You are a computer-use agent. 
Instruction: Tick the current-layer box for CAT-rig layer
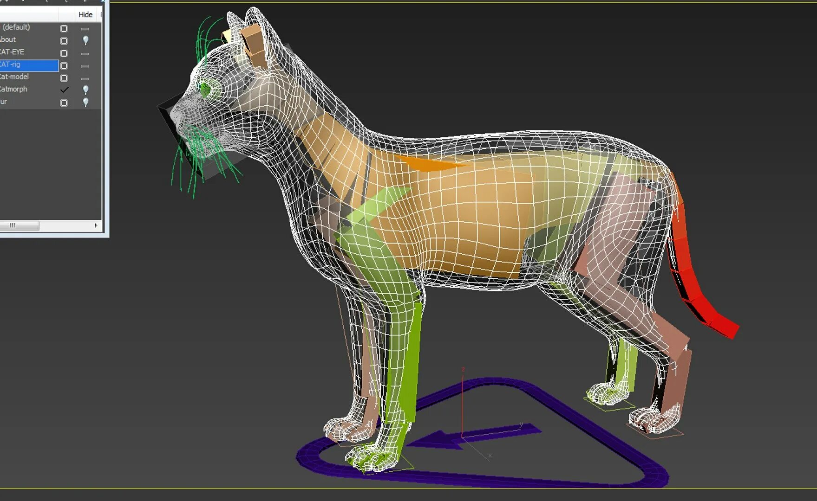(x=64, y=66)
